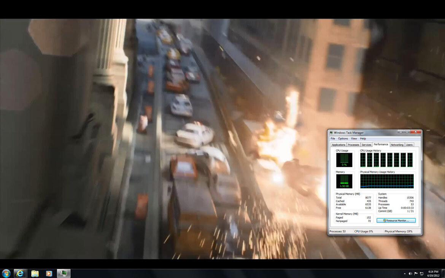Open the Windows Start menu orb
This screenshot has height=278, width=445.
point(6,273)
